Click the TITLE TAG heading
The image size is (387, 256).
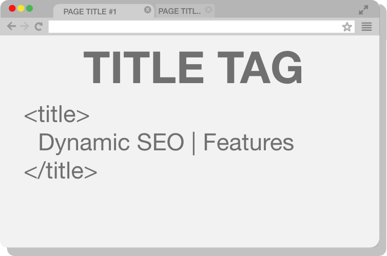coord(193,67)
